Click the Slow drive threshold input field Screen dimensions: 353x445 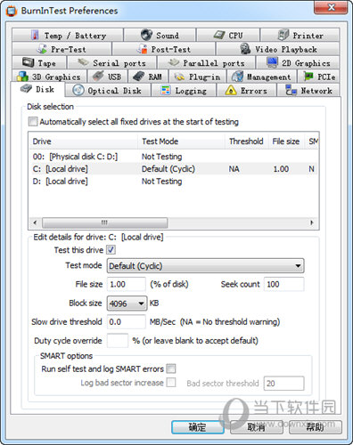(x=127, y=322)
